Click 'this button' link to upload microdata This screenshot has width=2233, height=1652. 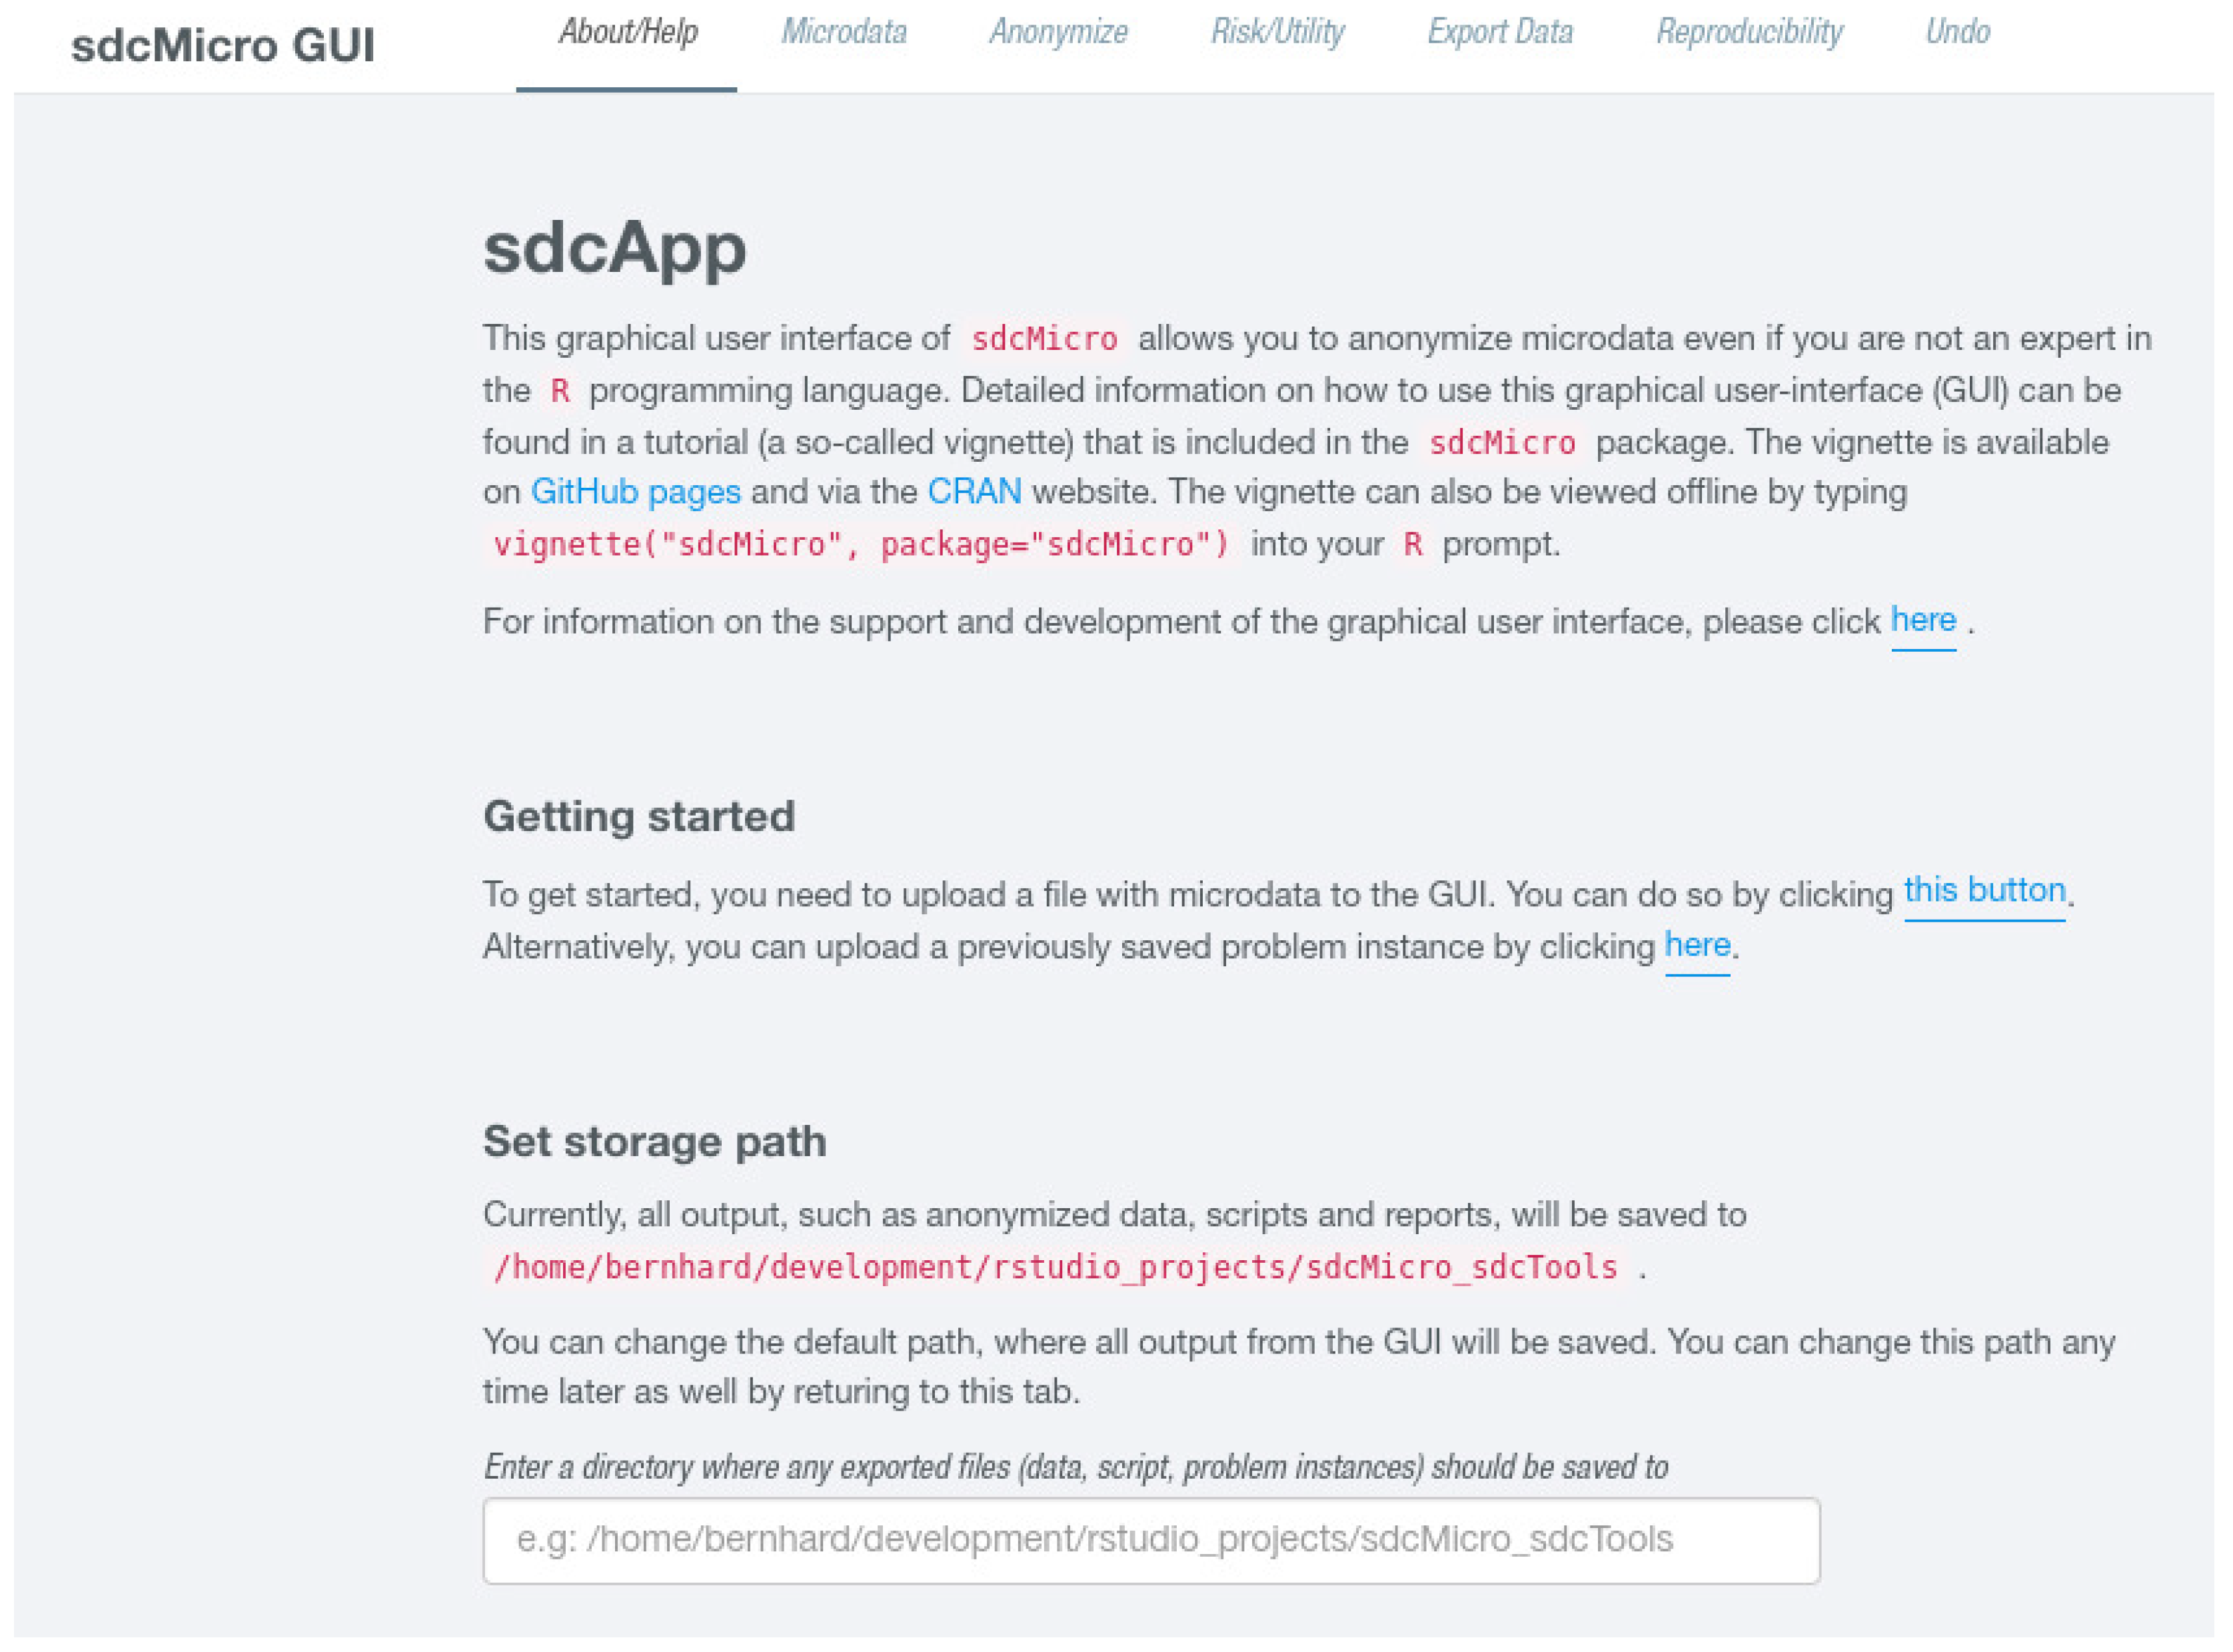1983,890
